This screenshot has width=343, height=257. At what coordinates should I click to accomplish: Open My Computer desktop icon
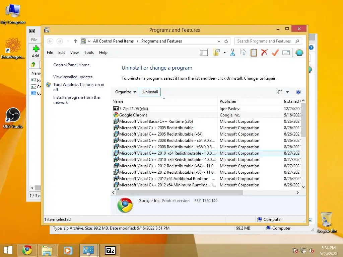pos(13,13)
